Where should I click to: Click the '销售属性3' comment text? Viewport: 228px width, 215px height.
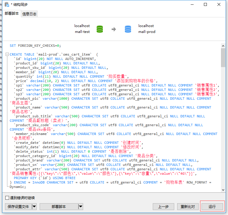(206, 94)
